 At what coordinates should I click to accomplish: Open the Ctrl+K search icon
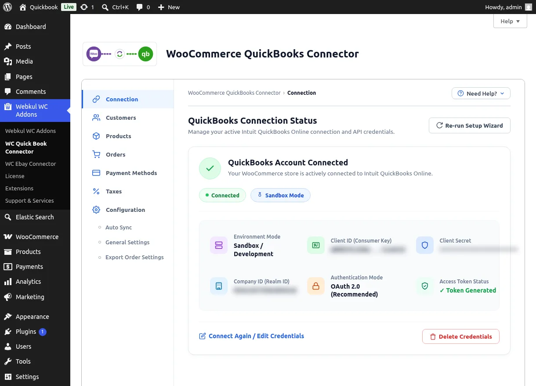[105, 7]
